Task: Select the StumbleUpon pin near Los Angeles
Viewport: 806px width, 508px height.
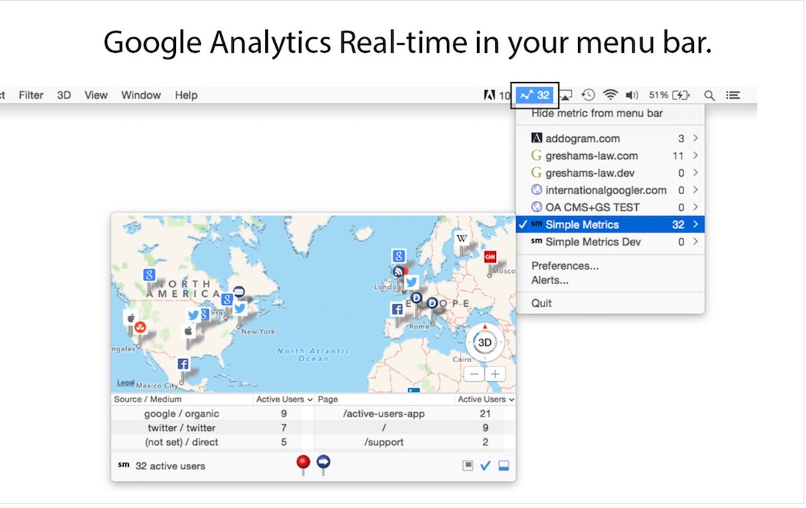Action: pyautogui.click(x=140, y=327)
